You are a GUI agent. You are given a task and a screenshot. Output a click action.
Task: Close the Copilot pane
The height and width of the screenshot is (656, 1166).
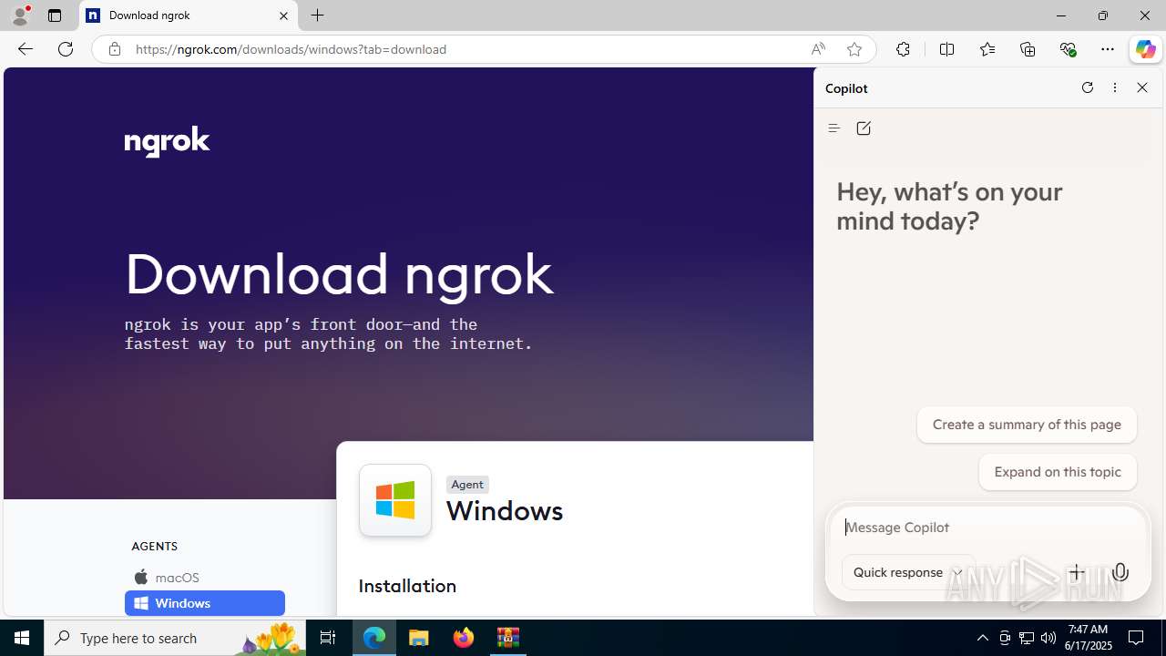click(1142, 87)
